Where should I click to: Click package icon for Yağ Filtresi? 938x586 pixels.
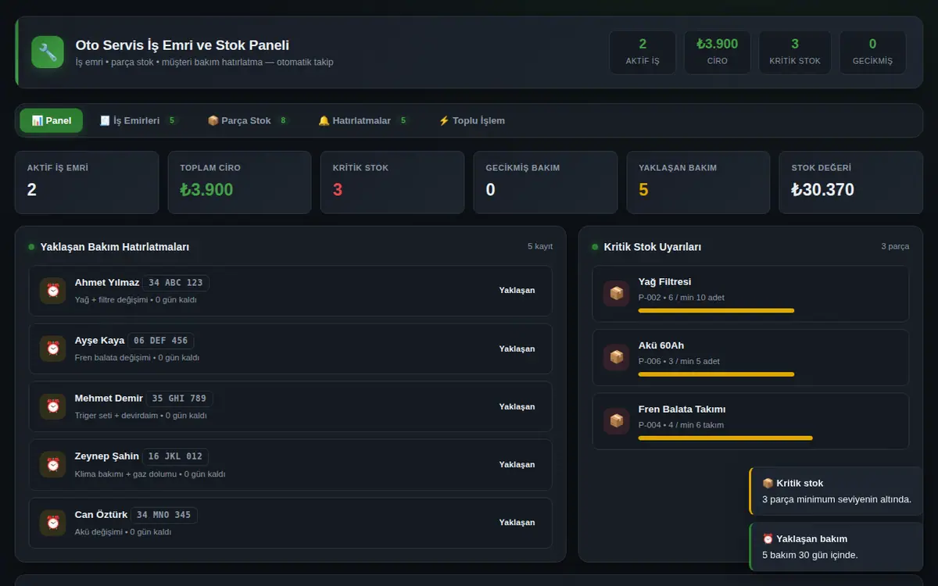[617, 294]
